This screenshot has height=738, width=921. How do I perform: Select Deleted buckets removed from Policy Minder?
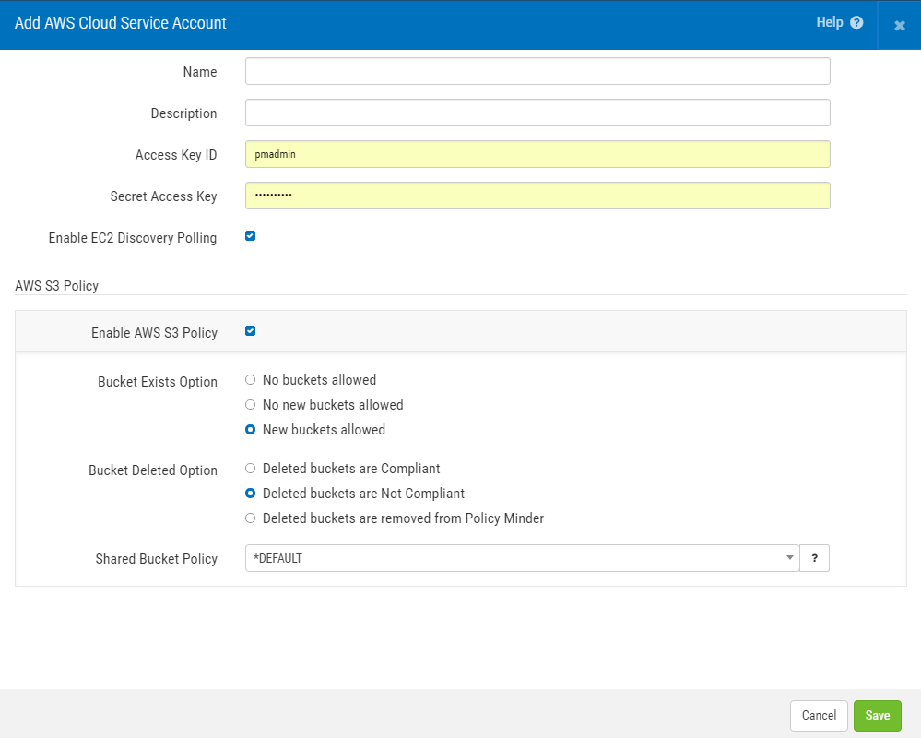pos(250,518)
